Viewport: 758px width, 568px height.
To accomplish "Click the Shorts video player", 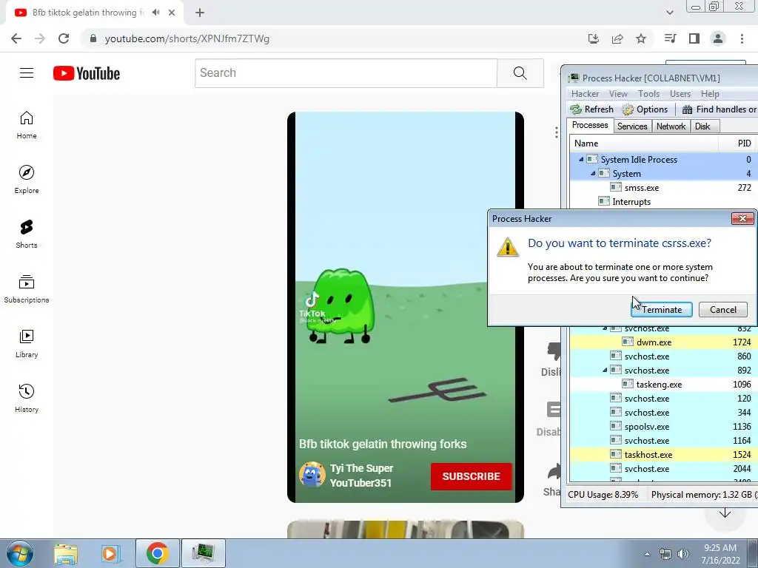I will click(x=406, y=307).
